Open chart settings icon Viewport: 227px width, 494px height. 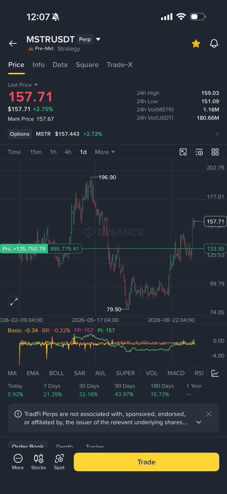click(x=199, y=152)
